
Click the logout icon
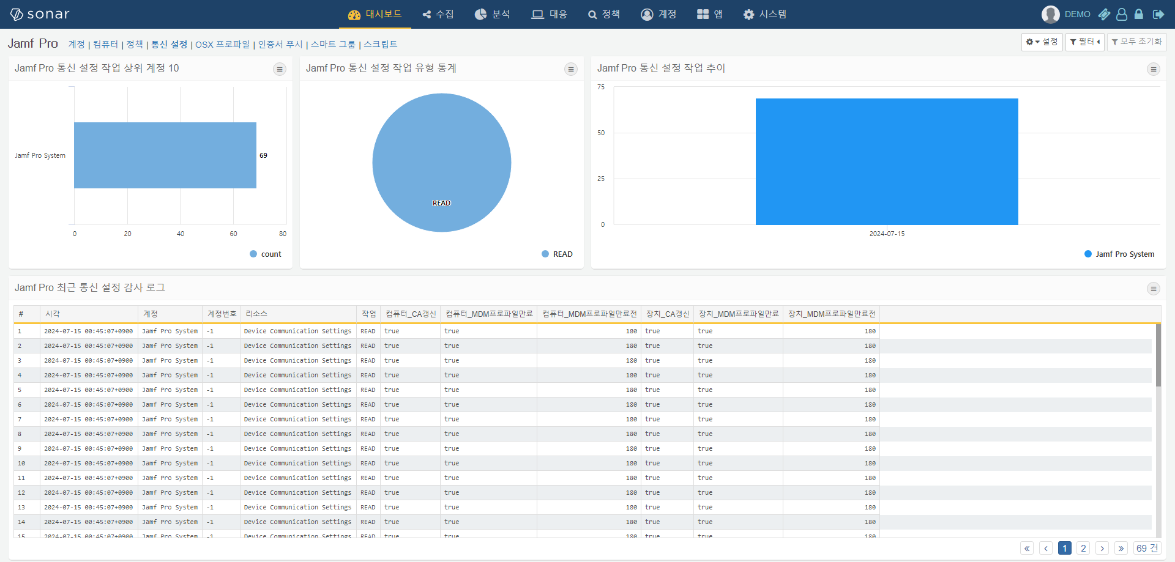pyautogui.click(x=1158, y=14)
